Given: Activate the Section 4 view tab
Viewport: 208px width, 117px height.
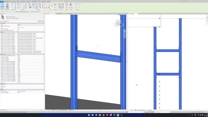Looking at the screenshot, I should (x=132, y=14).
